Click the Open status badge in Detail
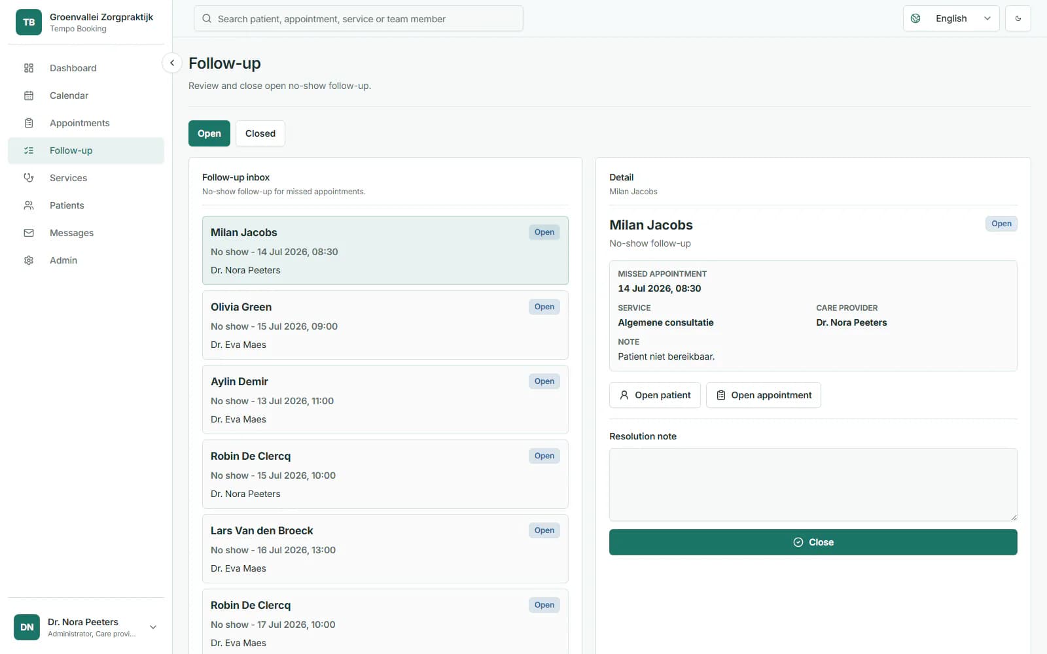 (x=1001, y=224)
